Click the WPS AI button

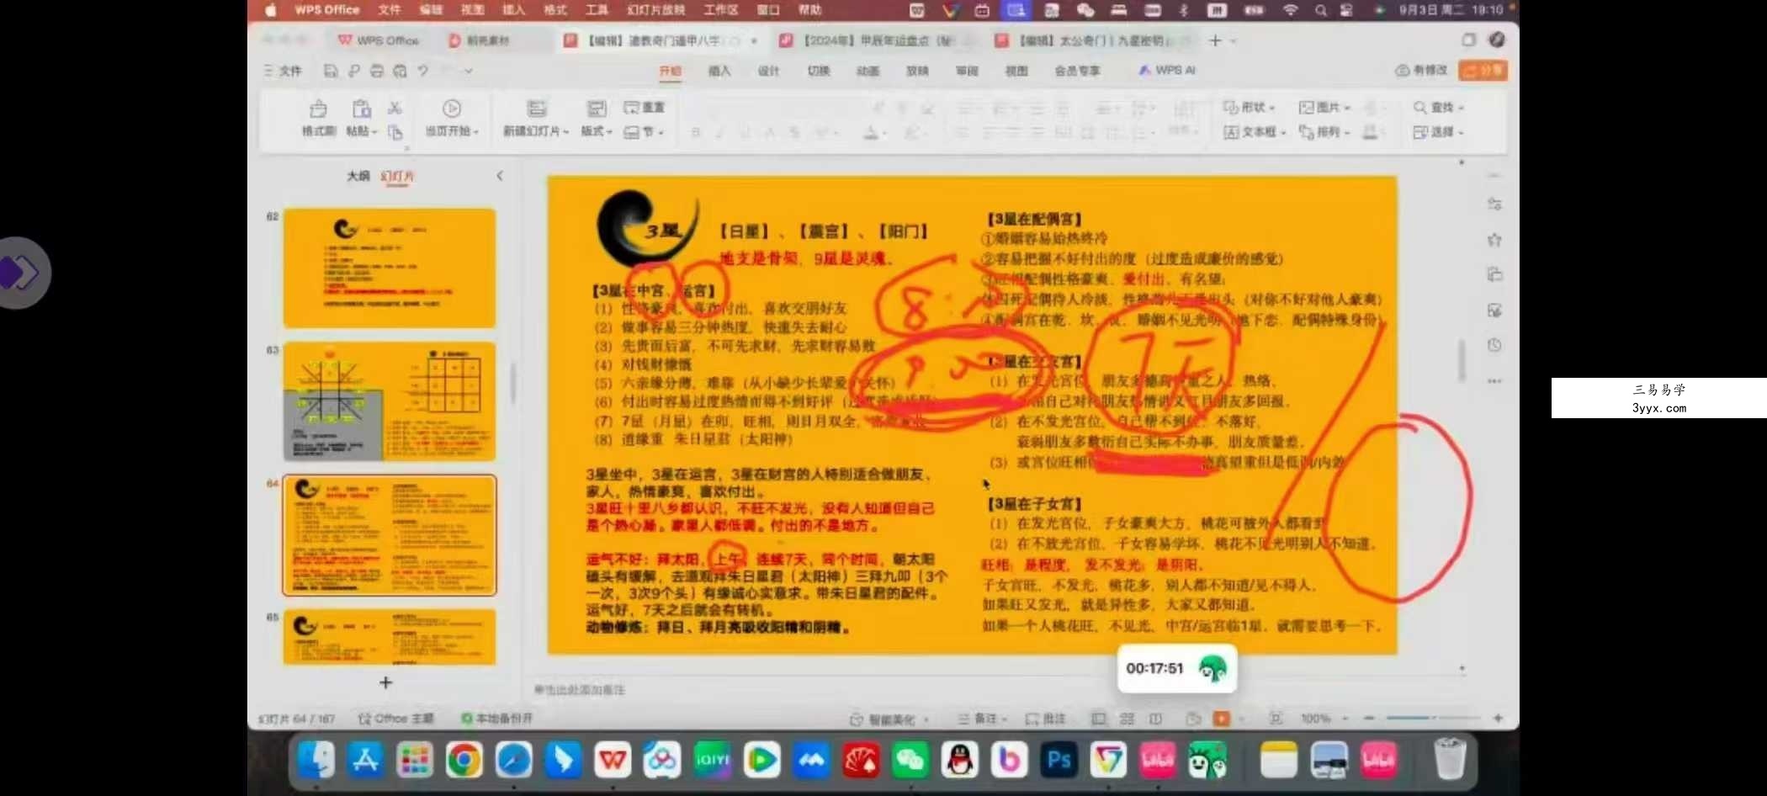click(x=1166, y=71)
